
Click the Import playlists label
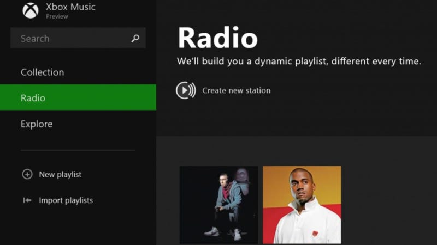pos(66,200)
